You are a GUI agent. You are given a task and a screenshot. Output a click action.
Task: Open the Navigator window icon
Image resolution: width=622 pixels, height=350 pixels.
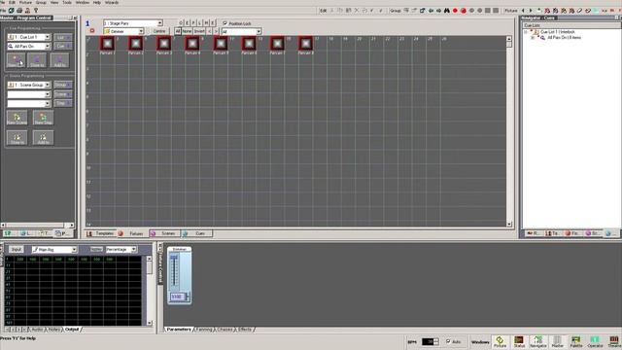(537, 341)
